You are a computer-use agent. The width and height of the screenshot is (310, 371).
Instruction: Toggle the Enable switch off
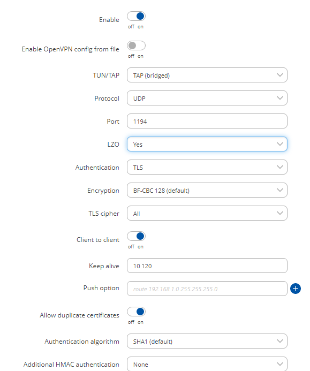pyautogui.click(x=136, y=16)
